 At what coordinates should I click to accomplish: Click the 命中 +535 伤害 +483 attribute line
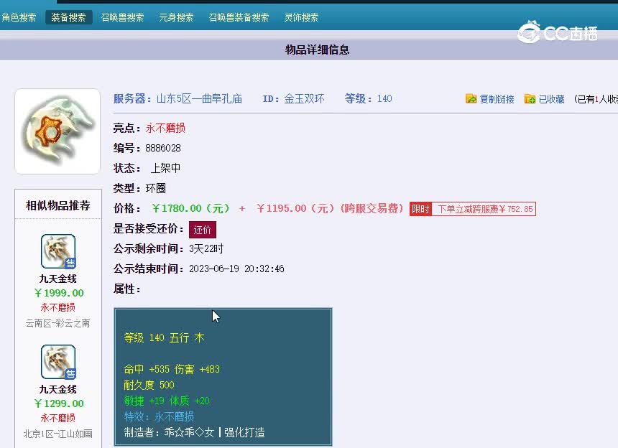click(x=172, y=369)
